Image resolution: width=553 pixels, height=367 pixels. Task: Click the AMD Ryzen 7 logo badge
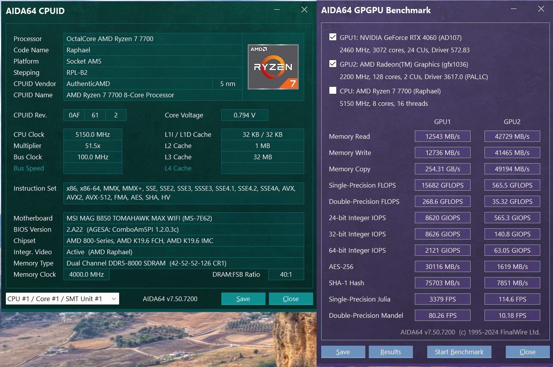(273, 67)
